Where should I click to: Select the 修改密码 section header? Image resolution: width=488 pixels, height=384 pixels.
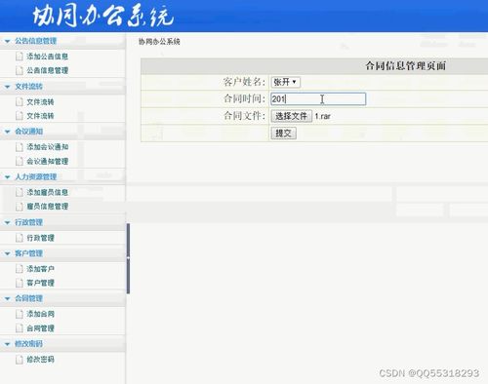(x=29, y=344)
